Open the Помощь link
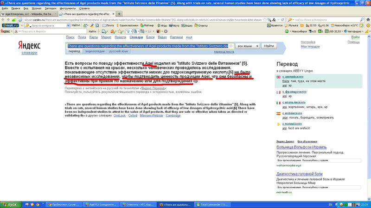 pyautogui.click(x=353, y=42)
